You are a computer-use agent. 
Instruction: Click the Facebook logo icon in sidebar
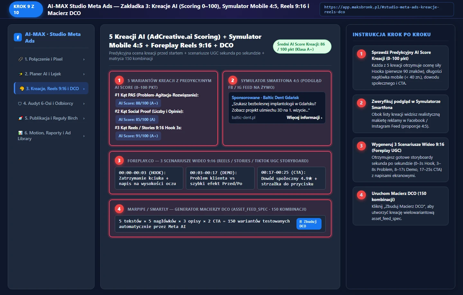click(18, 38)
